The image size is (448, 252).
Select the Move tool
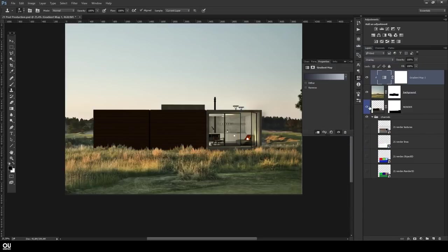tap(12, 41)
